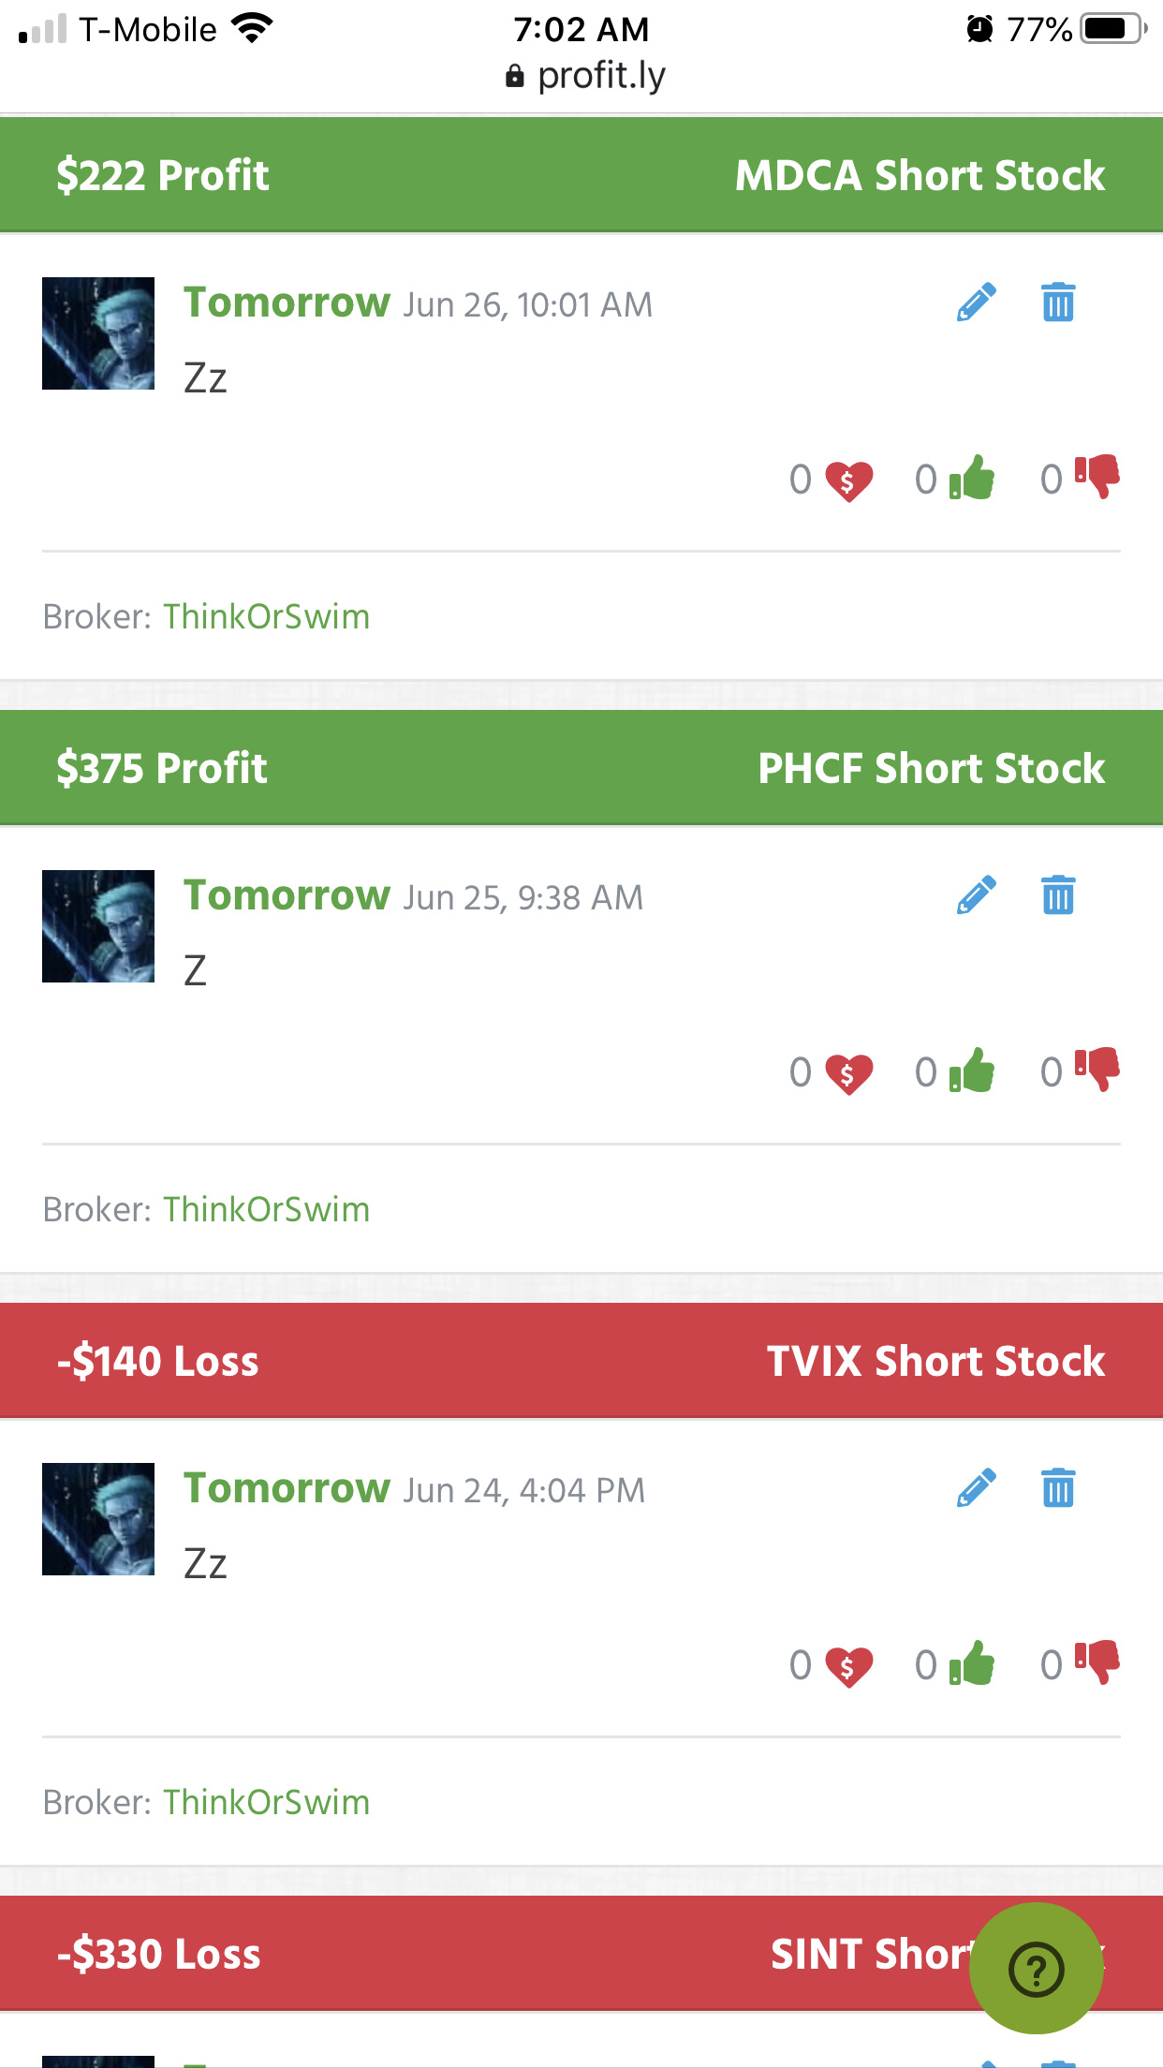Image resolution: width=1163 pixels, height=2068 pixels.
Task: Open Tomorrow username on Jun 25 trade
Action: coord(287,895)
